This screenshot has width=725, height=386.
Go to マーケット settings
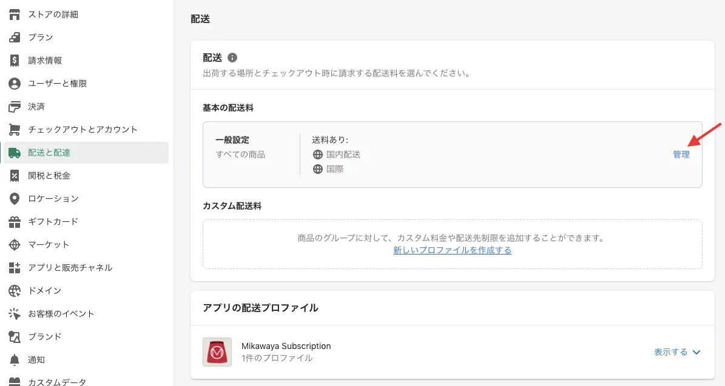49,245
